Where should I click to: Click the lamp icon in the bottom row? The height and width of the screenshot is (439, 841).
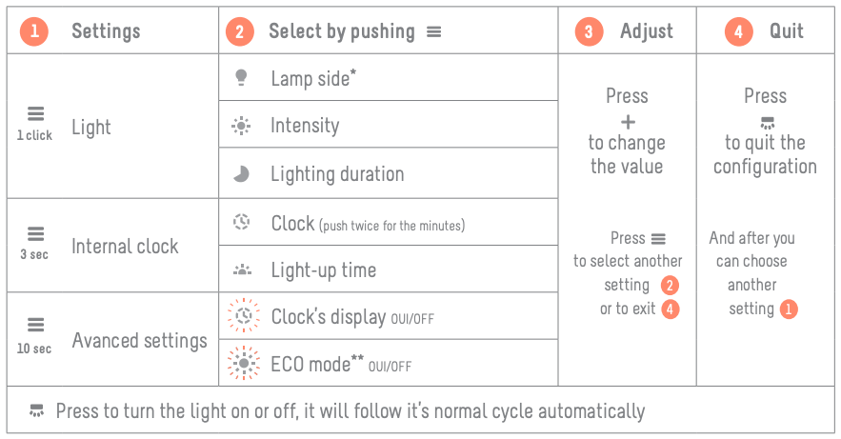point(36,410)
